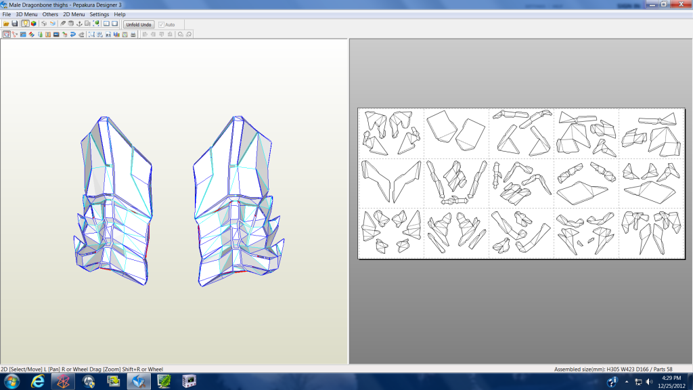Open the Others menu

point(50,14)
